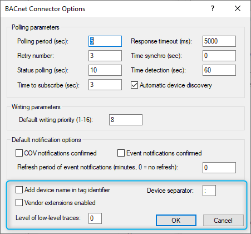Click the Time detection field
Screen dimensions: 251x234
[219, 70]
